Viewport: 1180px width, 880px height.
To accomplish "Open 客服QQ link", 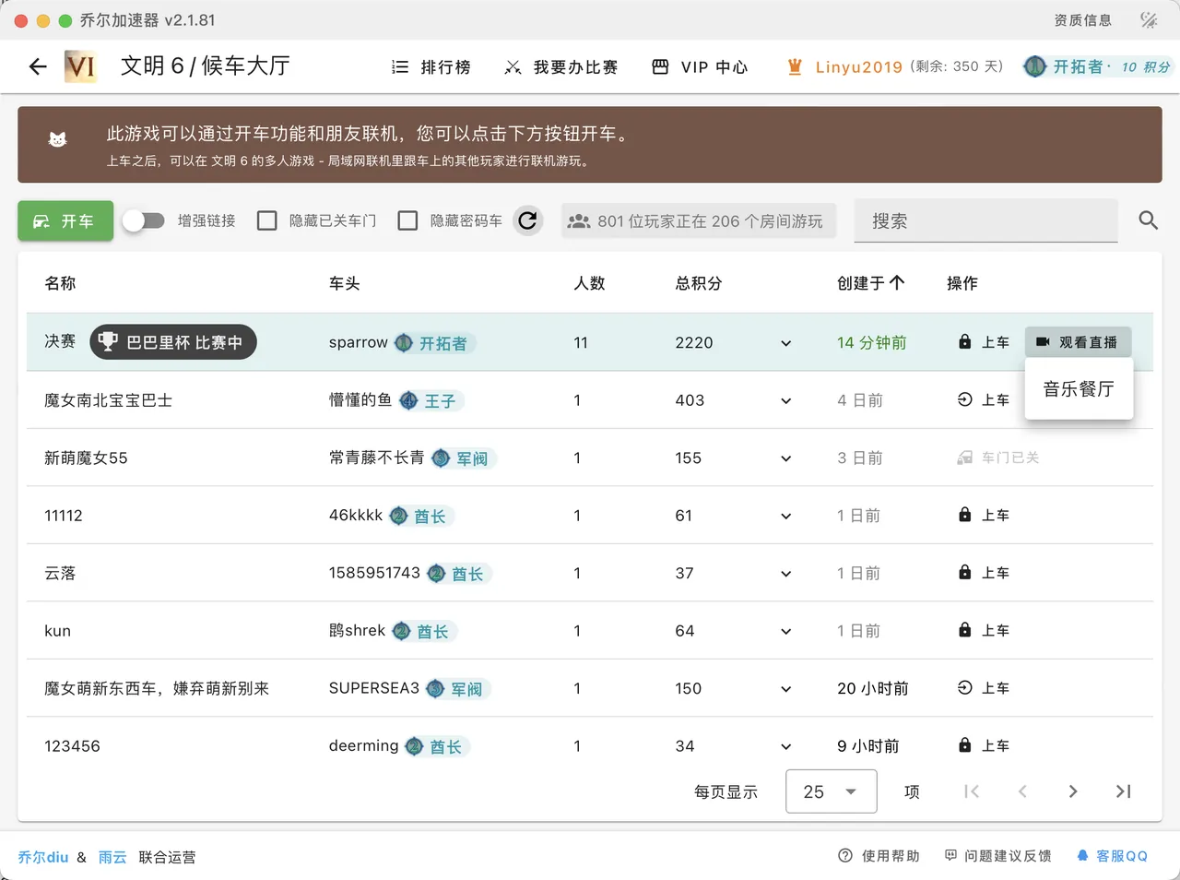I will [1112, 856].
